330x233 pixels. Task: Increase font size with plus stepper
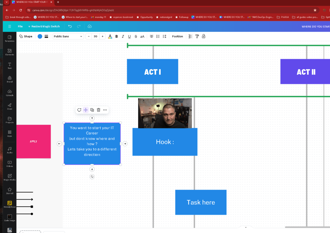click(103, 36)
